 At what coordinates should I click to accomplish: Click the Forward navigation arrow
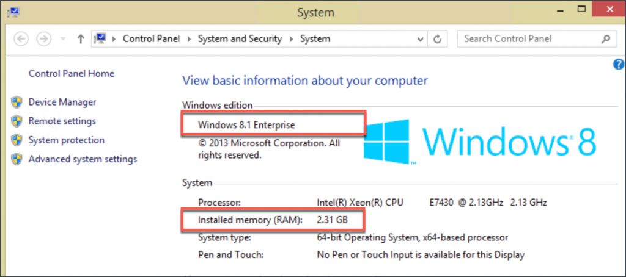pyautogui.click(x=43, y=39)
